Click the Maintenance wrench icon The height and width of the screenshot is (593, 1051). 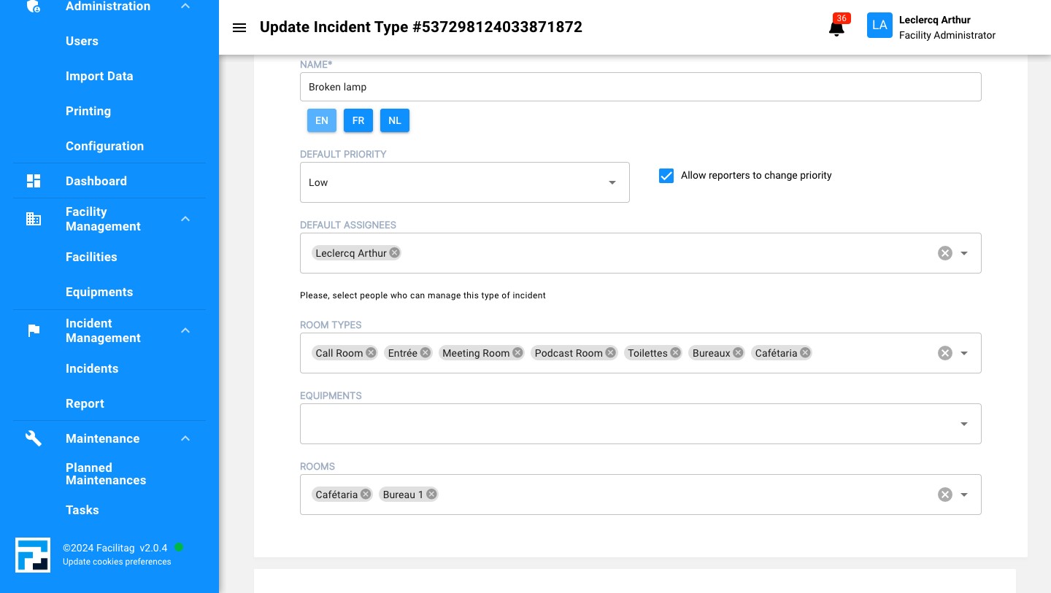[34, 438]
